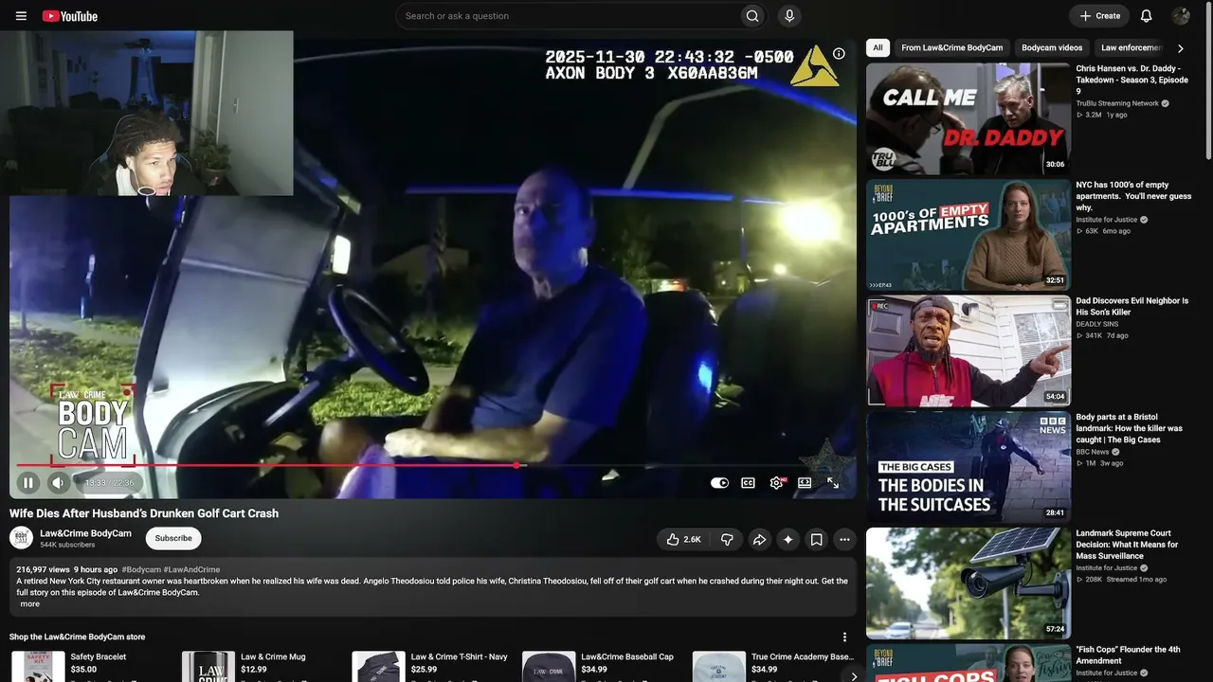Viewport: 1213px width, 682px height.
Task: Subscribe to Law&Crime BodyCam
Action: click(173, 538)
